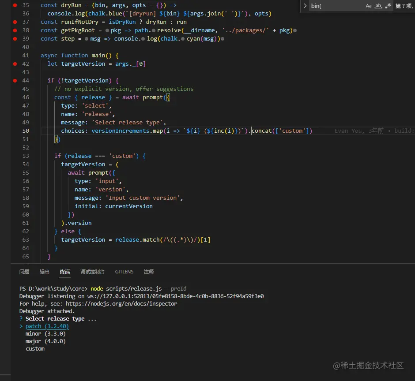Open the 注释 (Comments) panel tab

click(148, 272)
